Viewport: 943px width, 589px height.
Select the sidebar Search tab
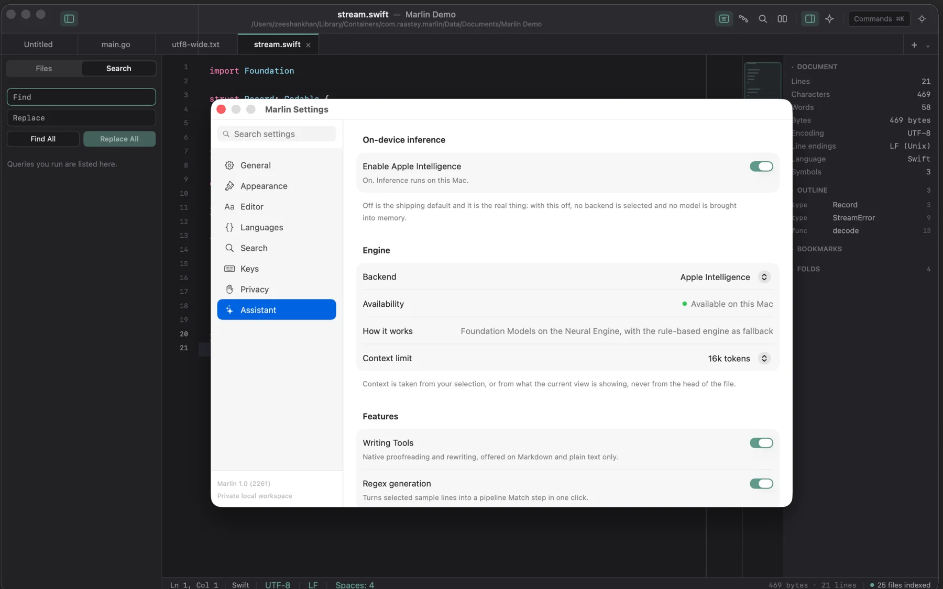[x=119, y=69]
